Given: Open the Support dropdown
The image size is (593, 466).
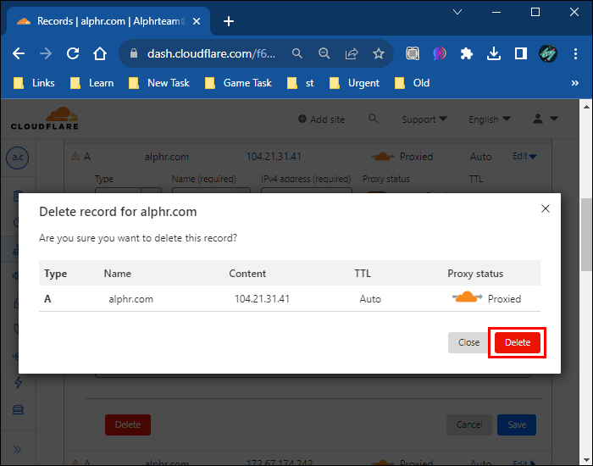Looking at the screenshot, I should point(424,119).
